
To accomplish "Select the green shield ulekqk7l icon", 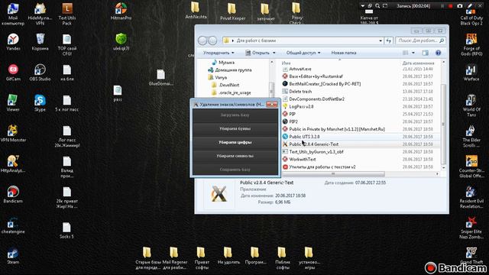I will [121, 42].
